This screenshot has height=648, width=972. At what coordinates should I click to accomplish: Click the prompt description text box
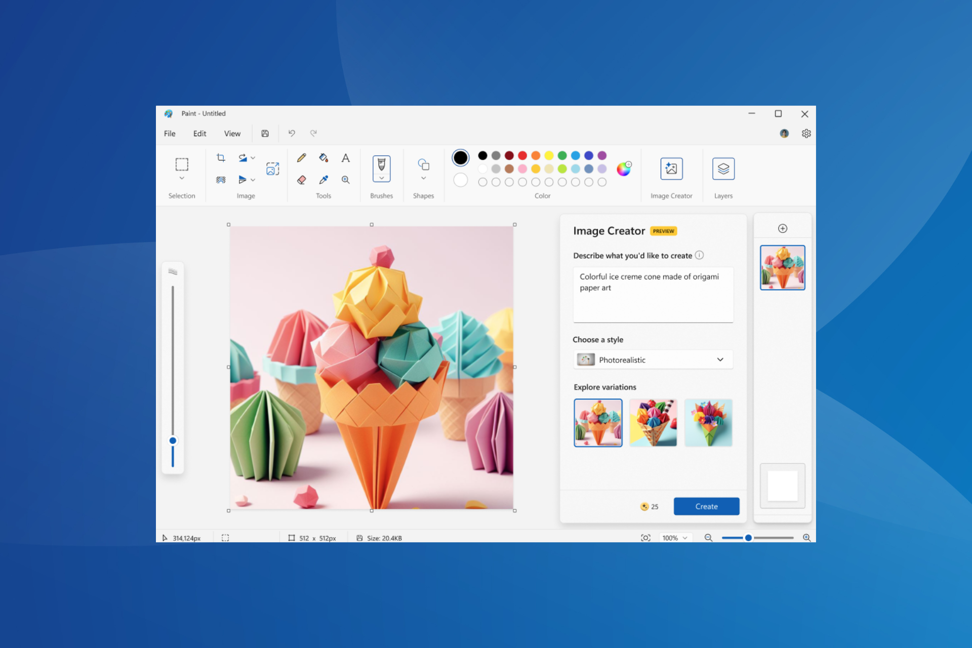(x=653, y=295)
